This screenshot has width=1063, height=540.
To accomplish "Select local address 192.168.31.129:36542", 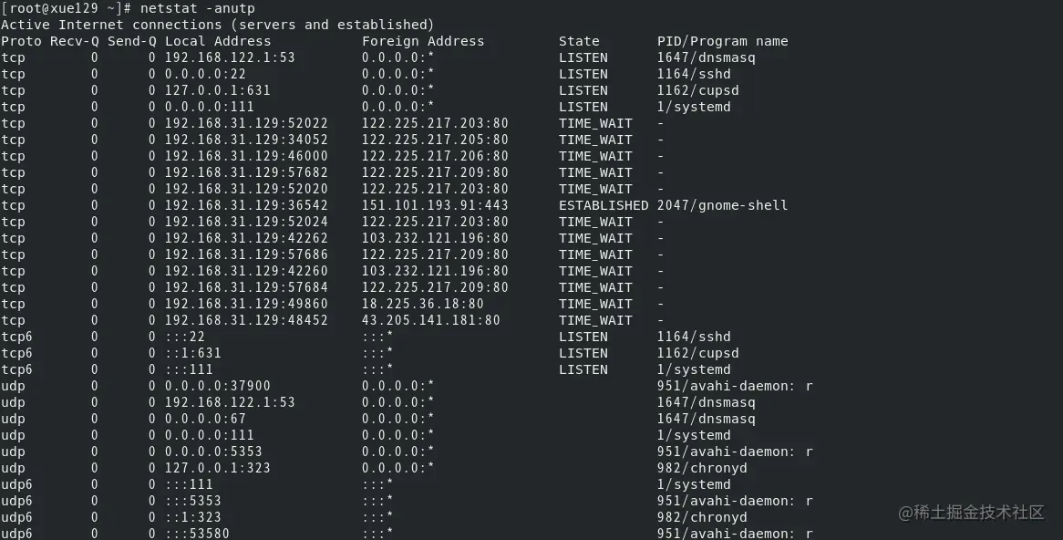I will (x=246, y=205).
